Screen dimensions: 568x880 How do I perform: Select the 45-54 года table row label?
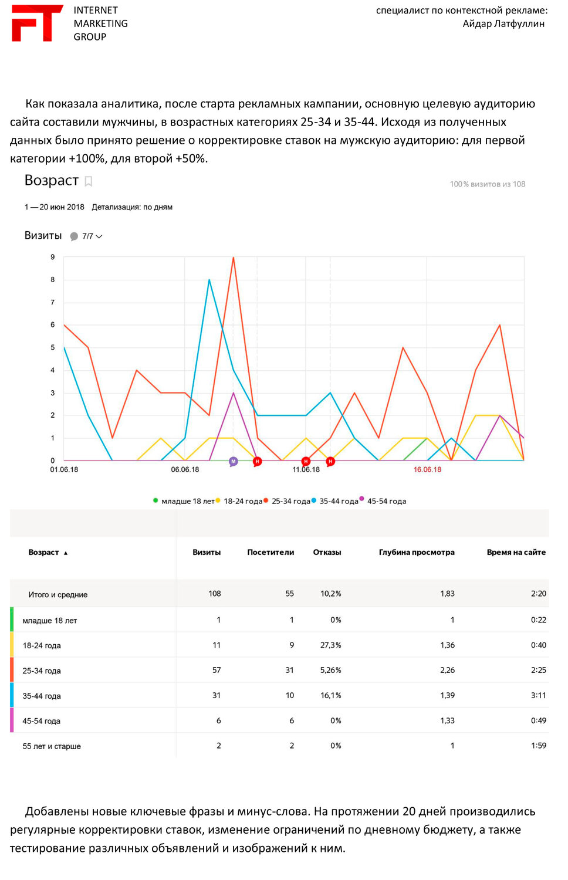(42, 721)
